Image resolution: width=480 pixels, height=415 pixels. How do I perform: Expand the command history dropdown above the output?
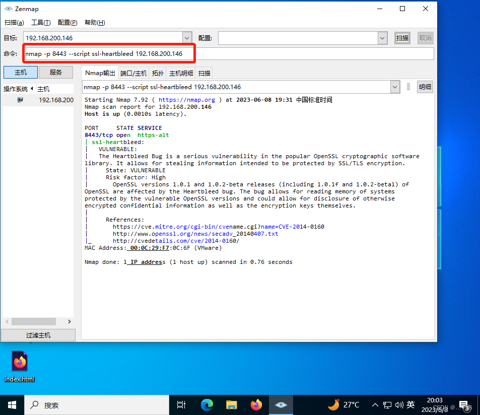(395, 87)
